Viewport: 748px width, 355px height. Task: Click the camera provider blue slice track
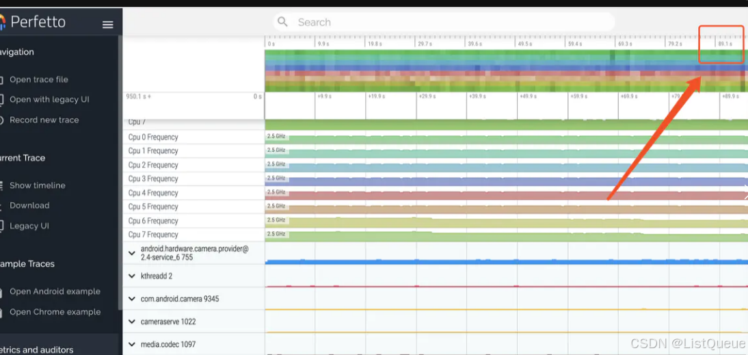coord(506,261)
